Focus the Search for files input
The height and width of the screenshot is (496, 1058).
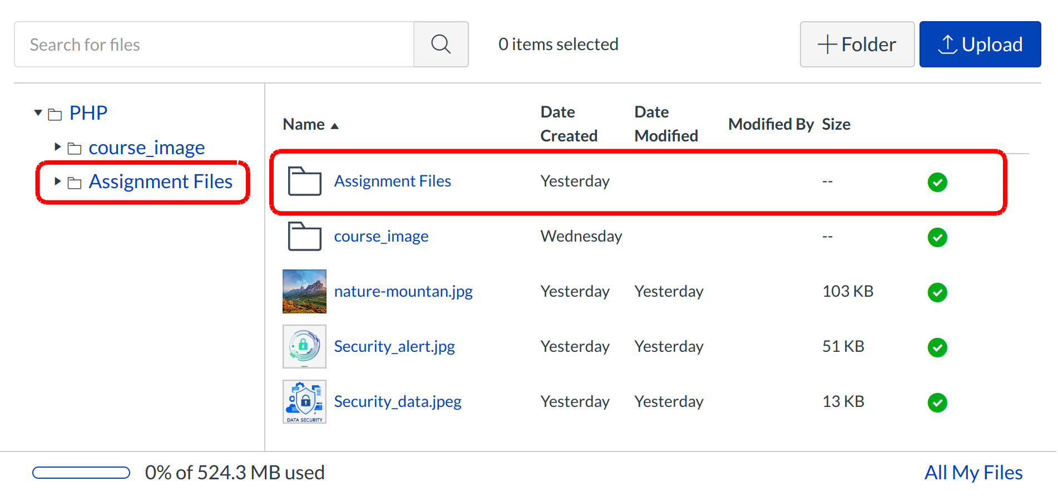[x=214, y=45]
